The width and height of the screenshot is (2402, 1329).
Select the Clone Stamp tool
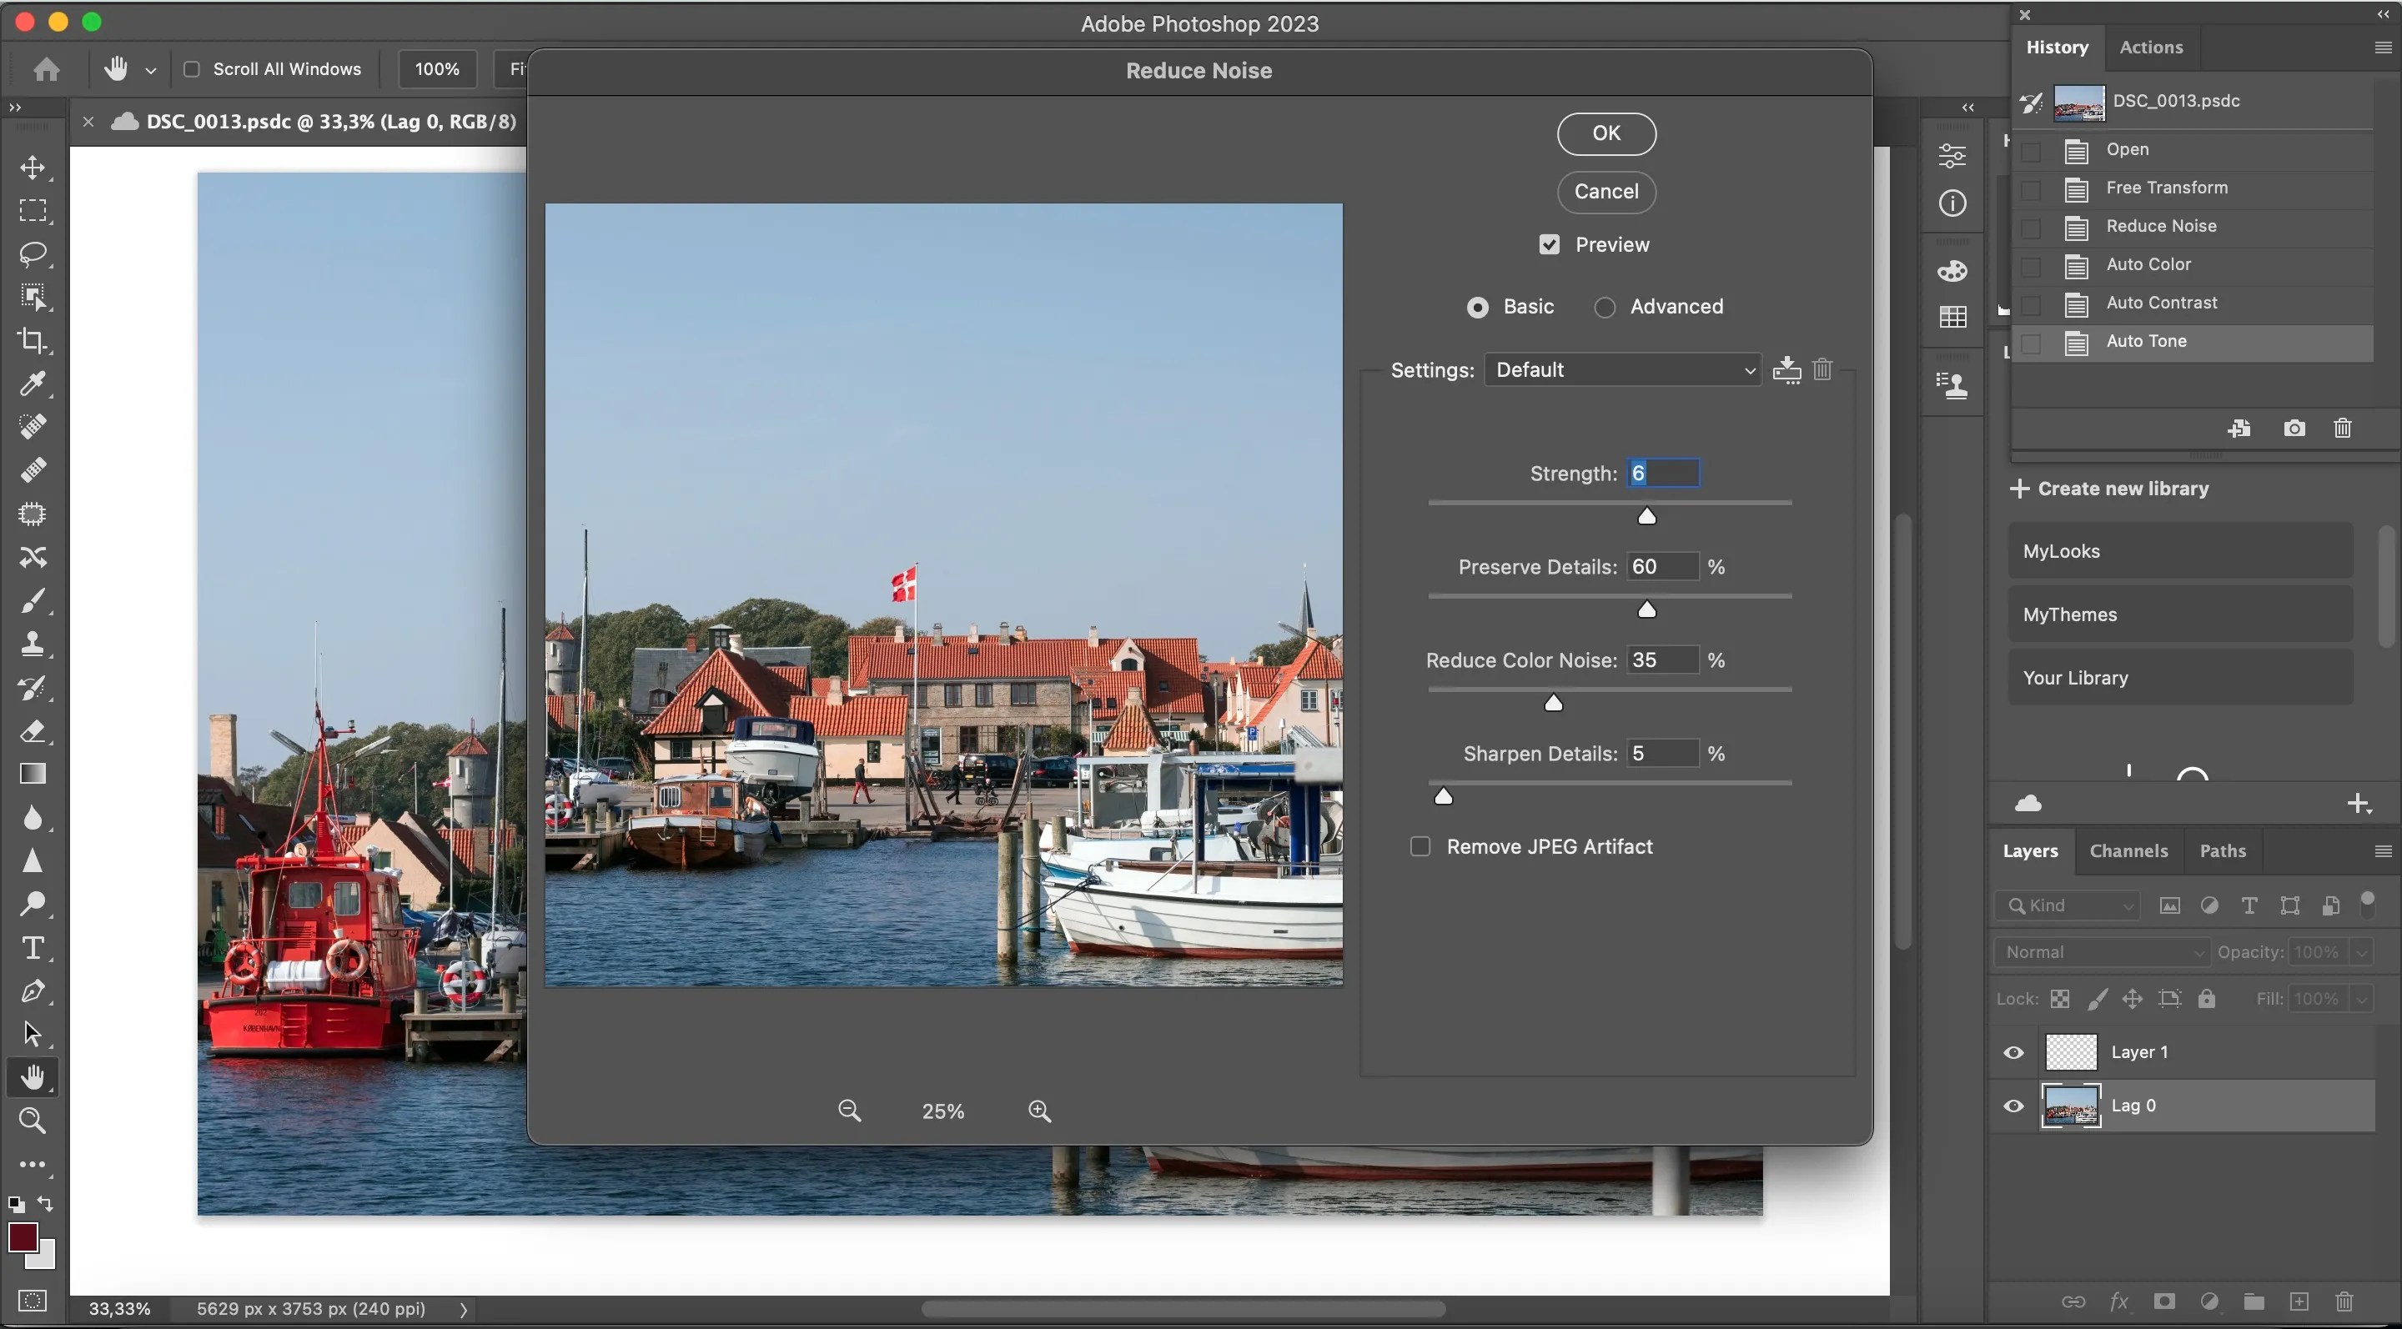click(x=33, y=643)
